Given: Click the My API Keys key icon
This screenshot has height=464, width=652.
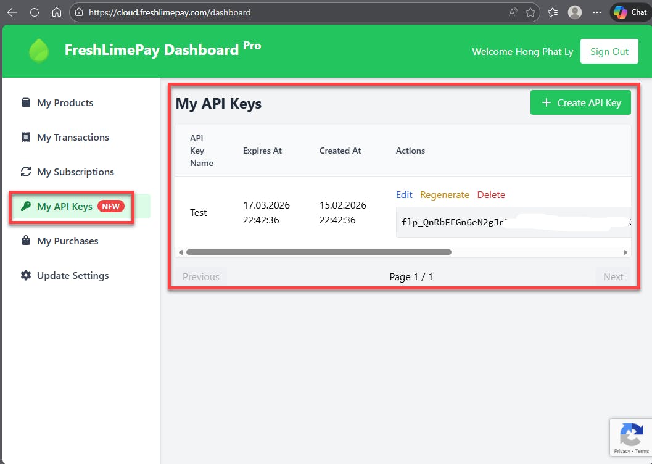Looking at the screenshot, I should tap(26, 206).
